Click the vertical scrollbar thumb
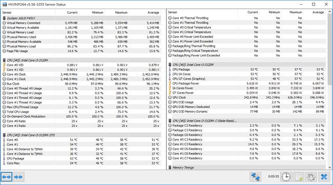Image resolution: width=333 pixels, height=185 pixels. pos(329,50)
